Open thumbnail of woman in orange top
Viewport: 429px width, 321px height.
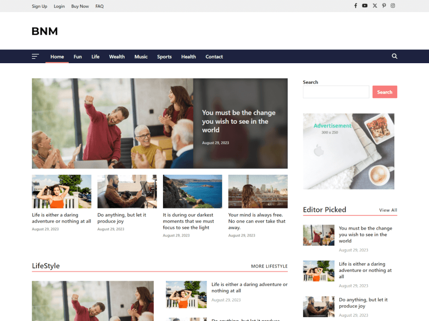pyautogui.click(x=62, y=191)
